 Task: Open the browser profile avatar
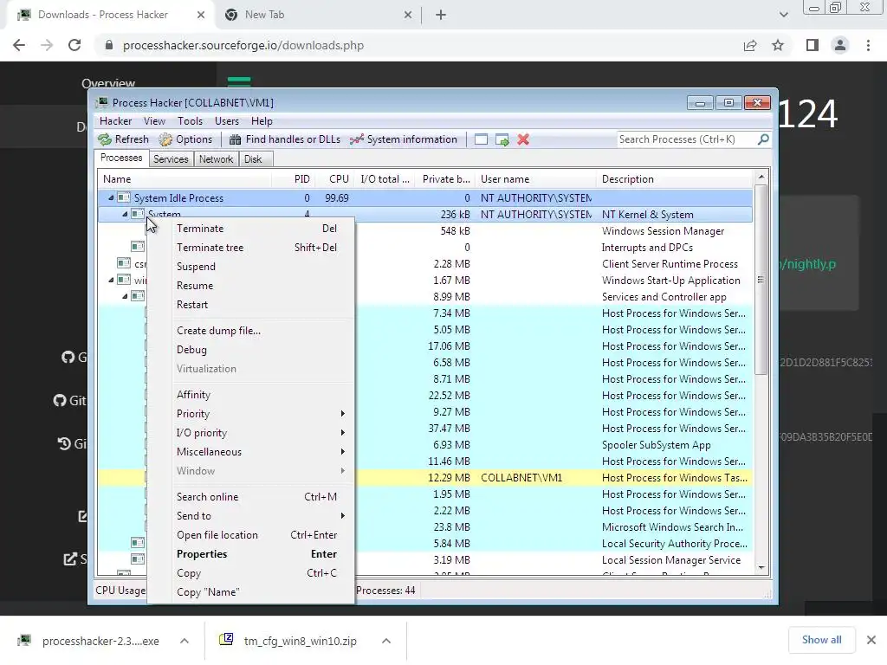point(840,45)
